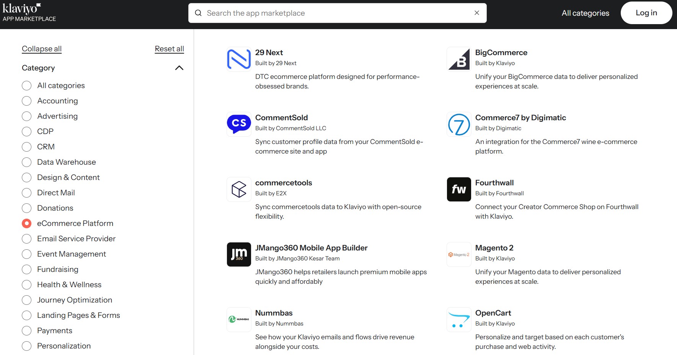This screenshot has height=355, width=677.
Task: Open the CommentSold app logo
Action: click(239, 124)
